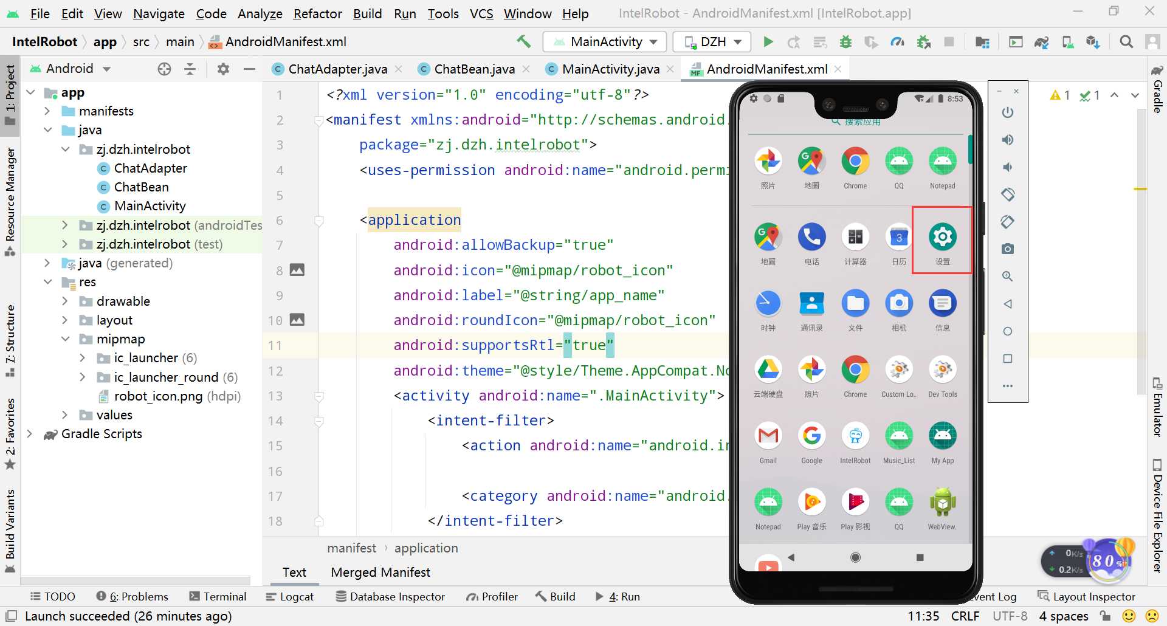Open Gmail app in the emulator

tap(768, 442)
